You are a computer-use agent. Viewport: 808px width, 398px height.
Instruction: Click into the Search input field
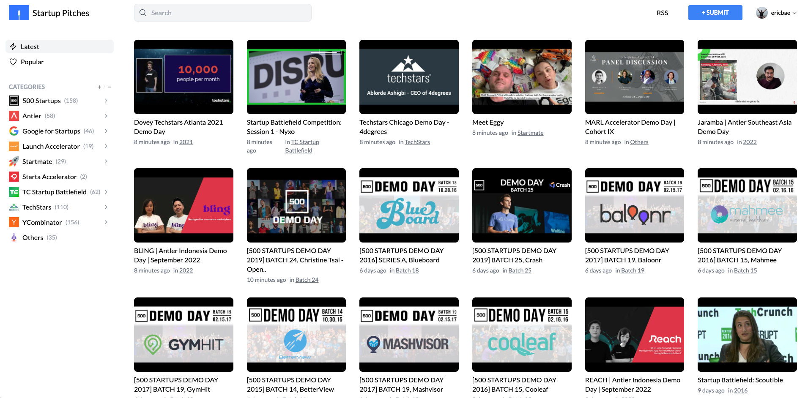click(x=223, y=13)
